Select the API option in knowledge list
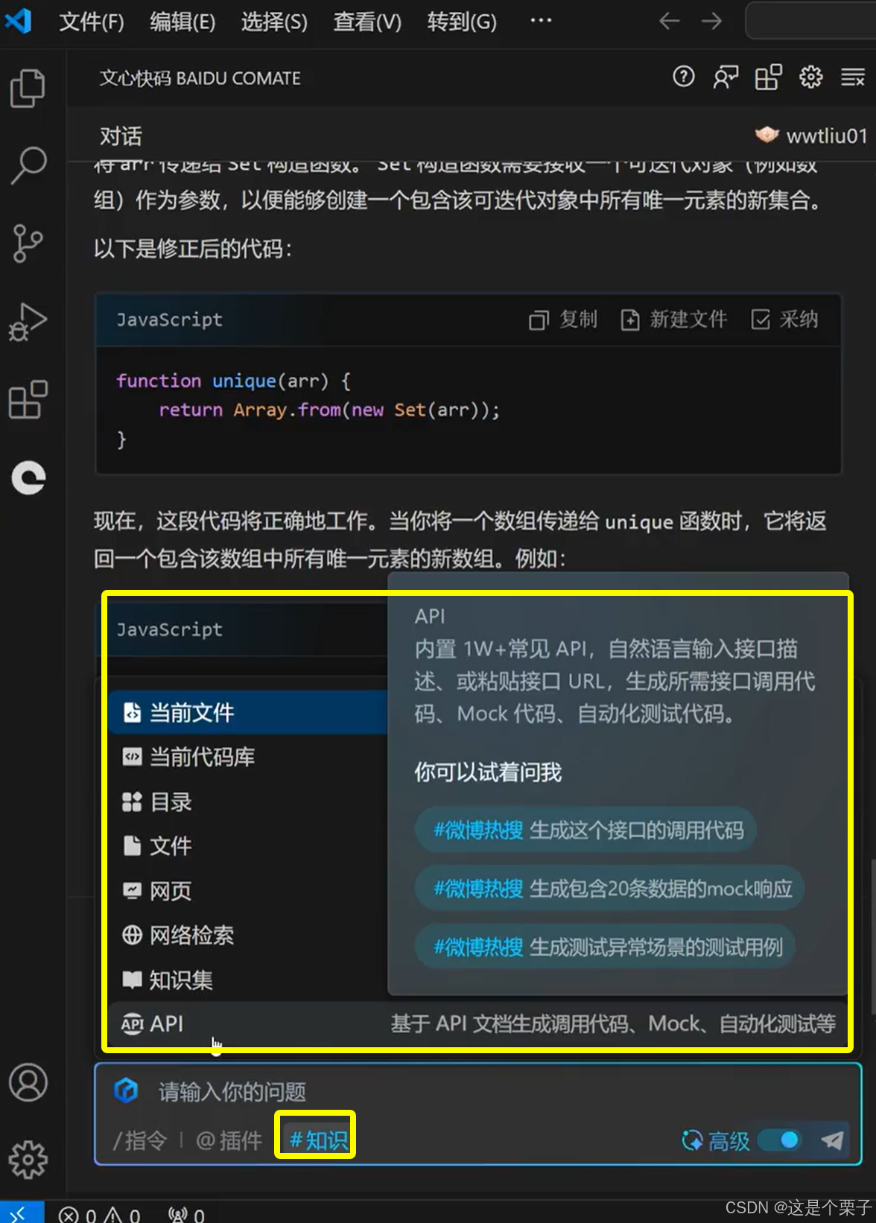The width and height of the screenshot is (876, 1223). pyautogui.click(x=477, y=1024)
